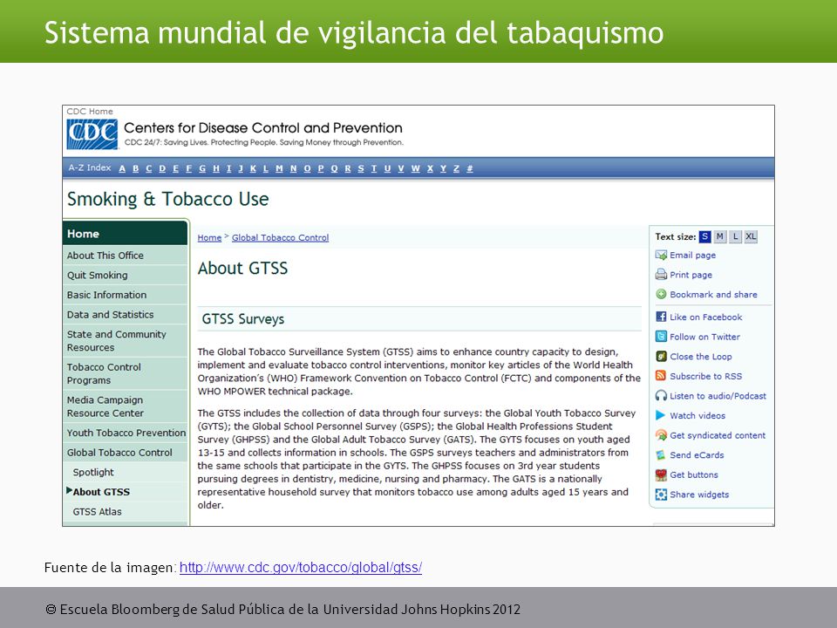Click the Bookmark and share icon
This screenshot has height=628, width=837.
(661, 294)
